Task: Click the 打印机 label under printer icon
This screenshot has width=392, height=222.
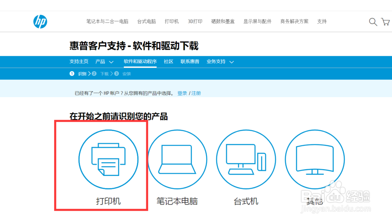Action: (x=109, y=201)
